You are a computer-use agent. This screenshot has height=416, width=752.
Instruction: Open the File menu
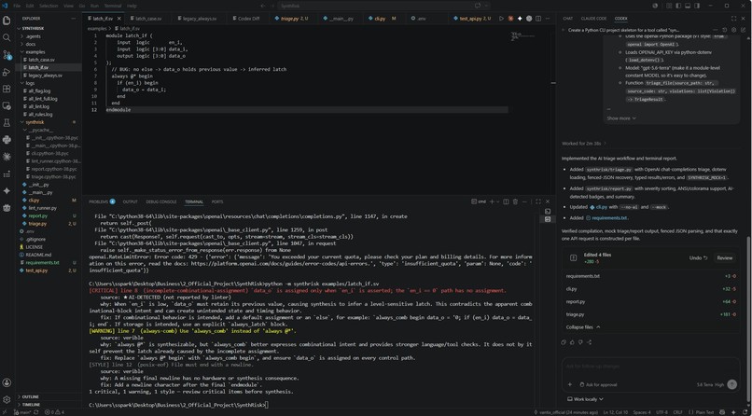(17, 6)
